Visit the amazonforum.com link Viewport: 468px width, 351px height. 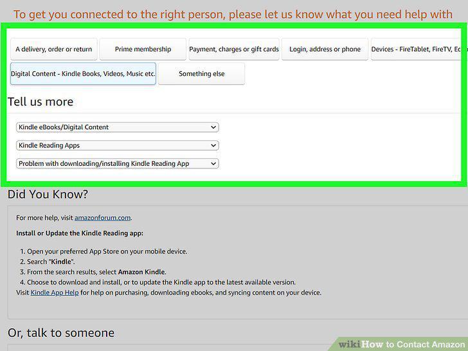[102, 218]
